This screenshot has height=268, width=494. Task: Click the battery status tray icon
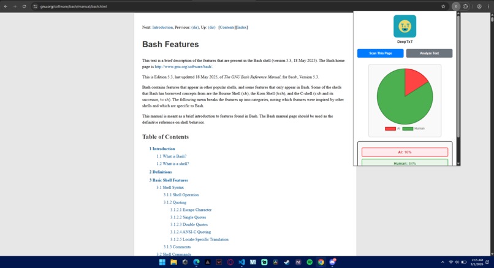pyautogui.click(x=464, y=262)
